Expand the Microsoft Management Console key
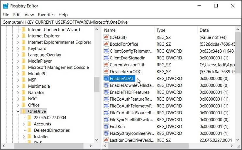The image size is (242, 150). 18,67
